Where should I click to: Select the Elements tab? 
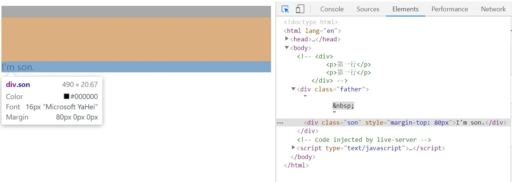[x=406, y=9]
